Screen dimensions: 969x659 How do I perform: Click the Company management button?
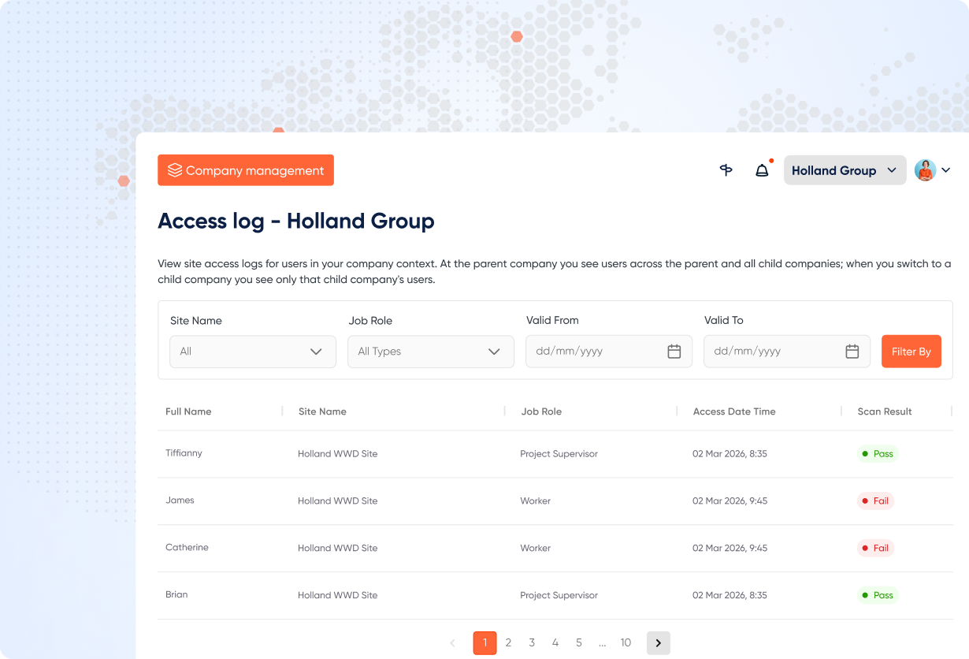(x=246, y=170)
